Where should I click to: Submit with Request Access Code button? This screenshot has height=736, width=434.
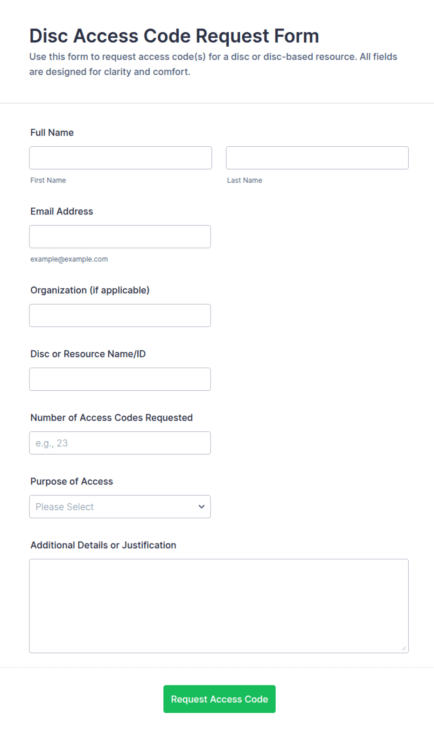tap(219, 699)
